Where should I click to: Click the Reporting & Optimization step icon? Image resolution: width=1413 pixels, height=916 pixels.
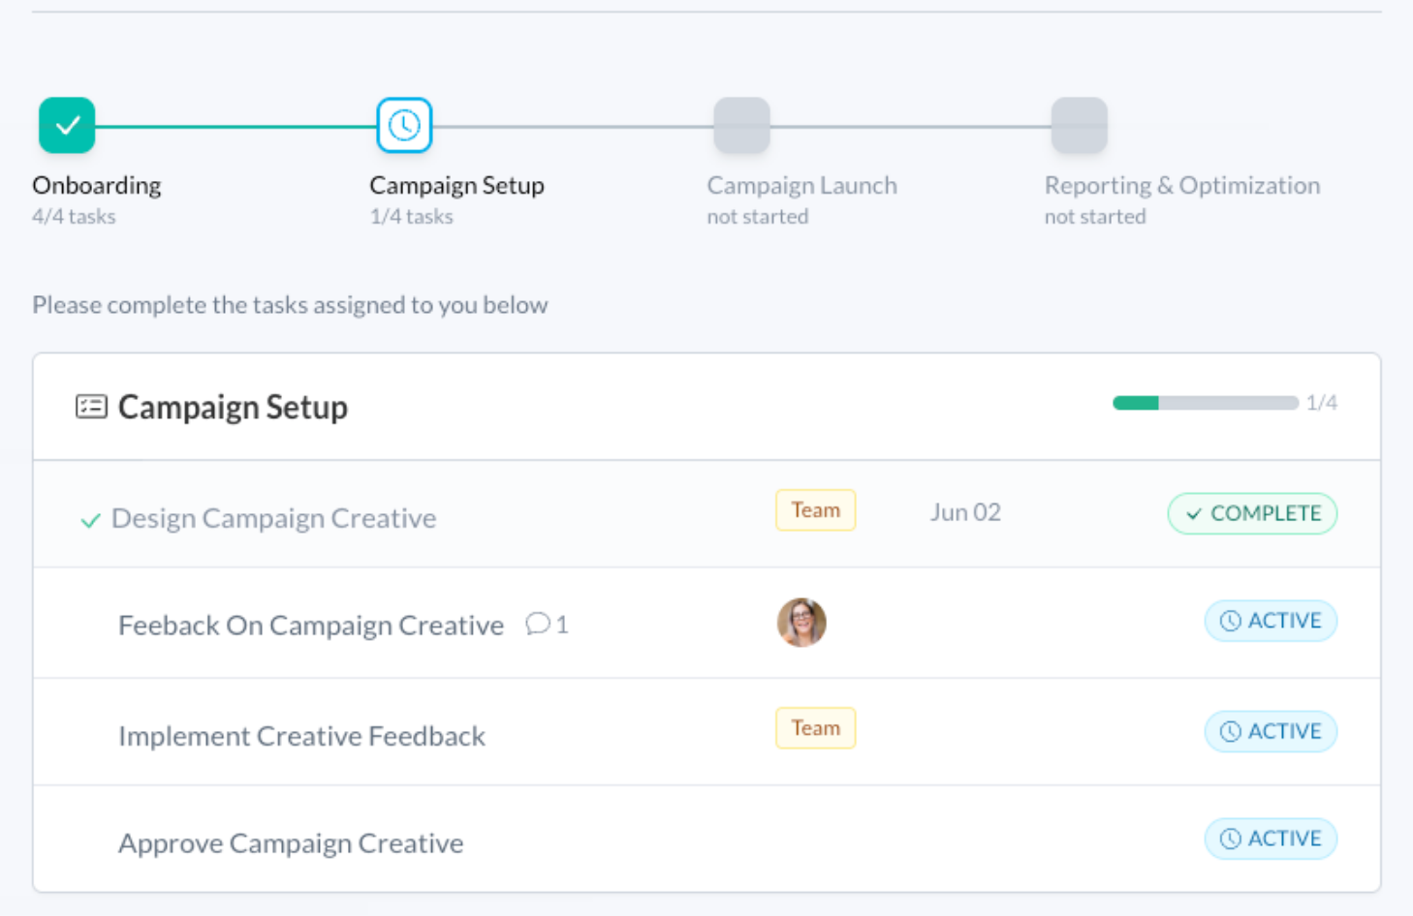(x=1079, y=125)
